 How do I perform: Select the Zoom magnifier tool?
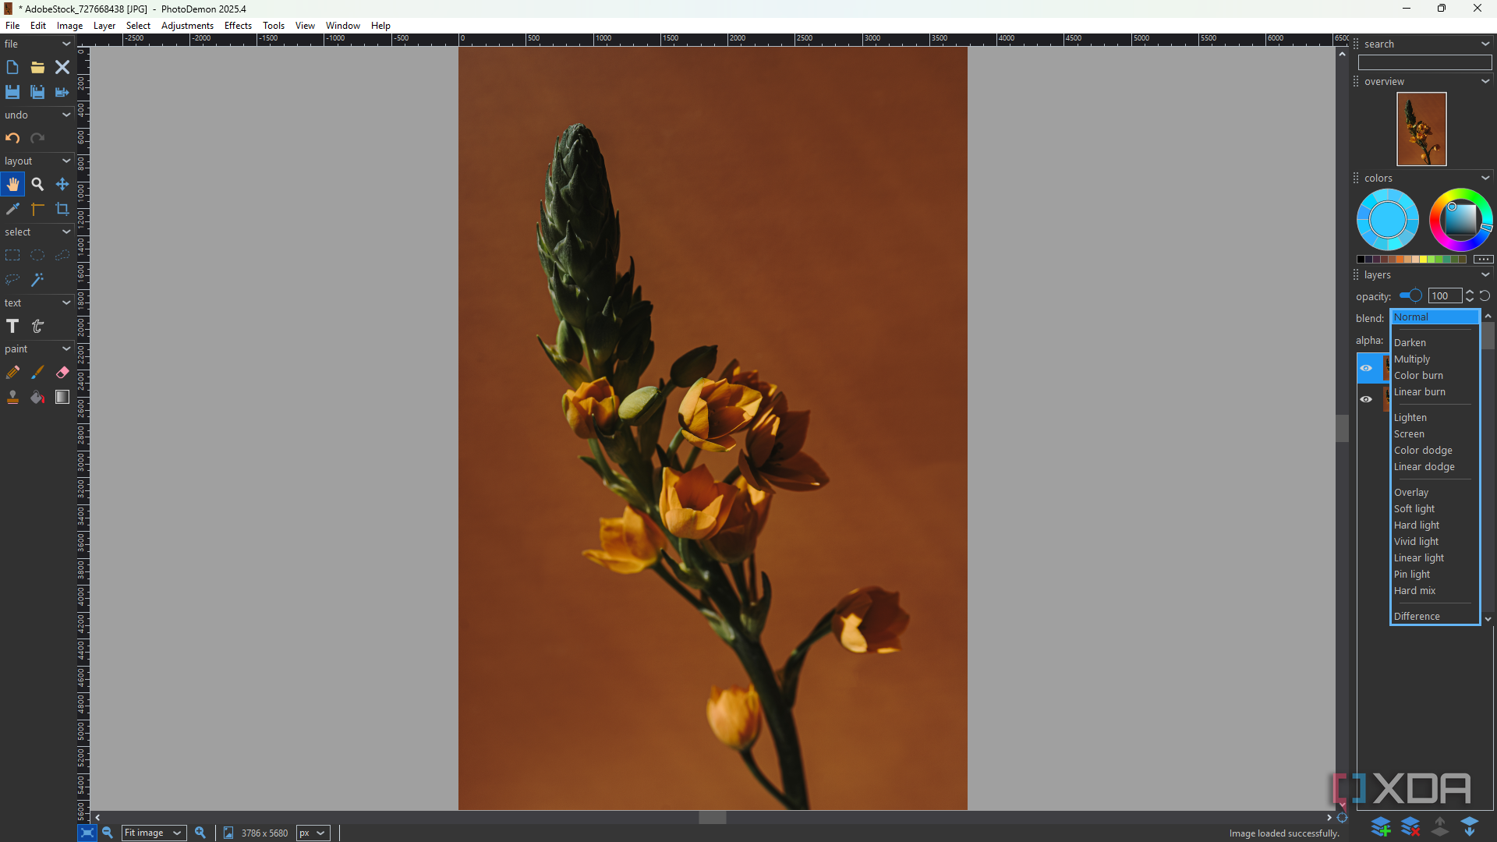37,185
